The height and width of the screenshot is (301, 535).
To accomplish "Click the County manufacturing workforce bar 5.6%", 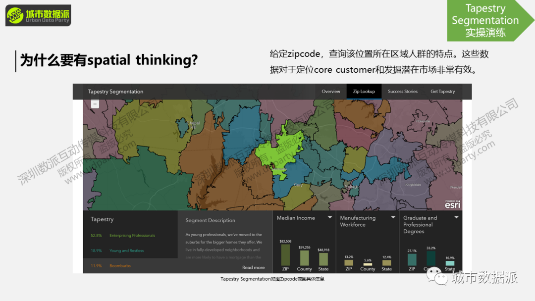I will 368,264.
